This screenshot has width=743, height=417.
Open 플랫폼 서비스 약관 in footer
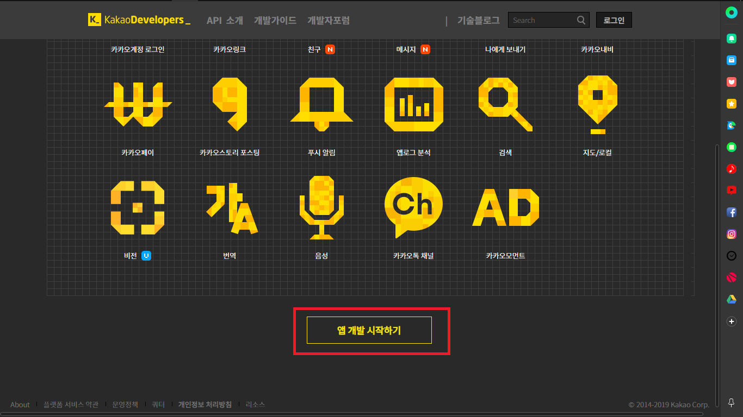point(71,405)
